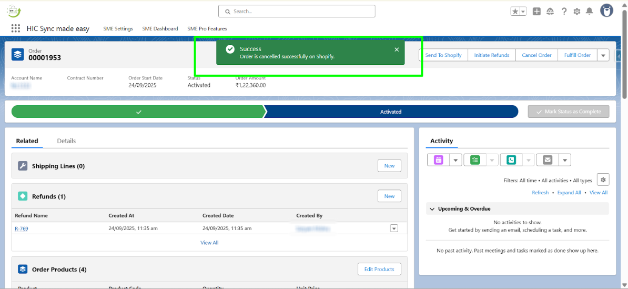628x289 pixels.
Task: Open the dropdown next to the email icon
Action: tap(565, 160)
